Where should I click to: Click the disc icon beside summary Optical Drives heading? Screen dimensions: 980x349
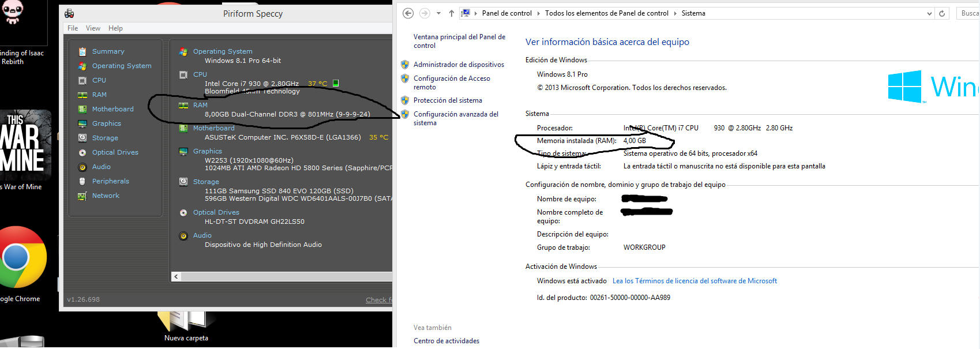[183, 212]
